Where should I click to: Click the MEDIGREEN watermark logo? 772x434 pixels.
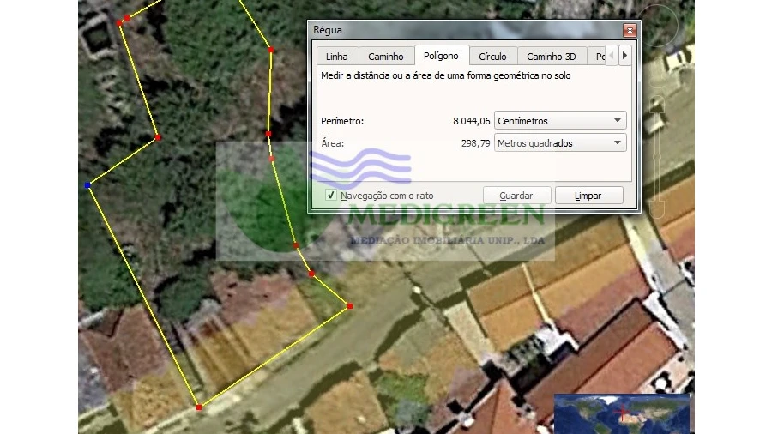pyautogui.click(x=385, y=202)
